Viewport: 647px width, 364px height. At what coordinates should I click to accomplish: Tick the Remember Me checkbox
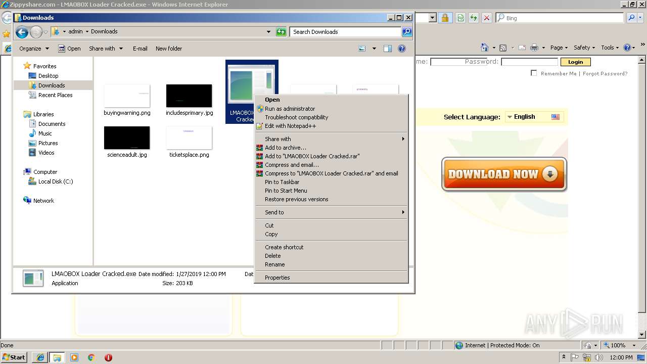click(534, 73)
